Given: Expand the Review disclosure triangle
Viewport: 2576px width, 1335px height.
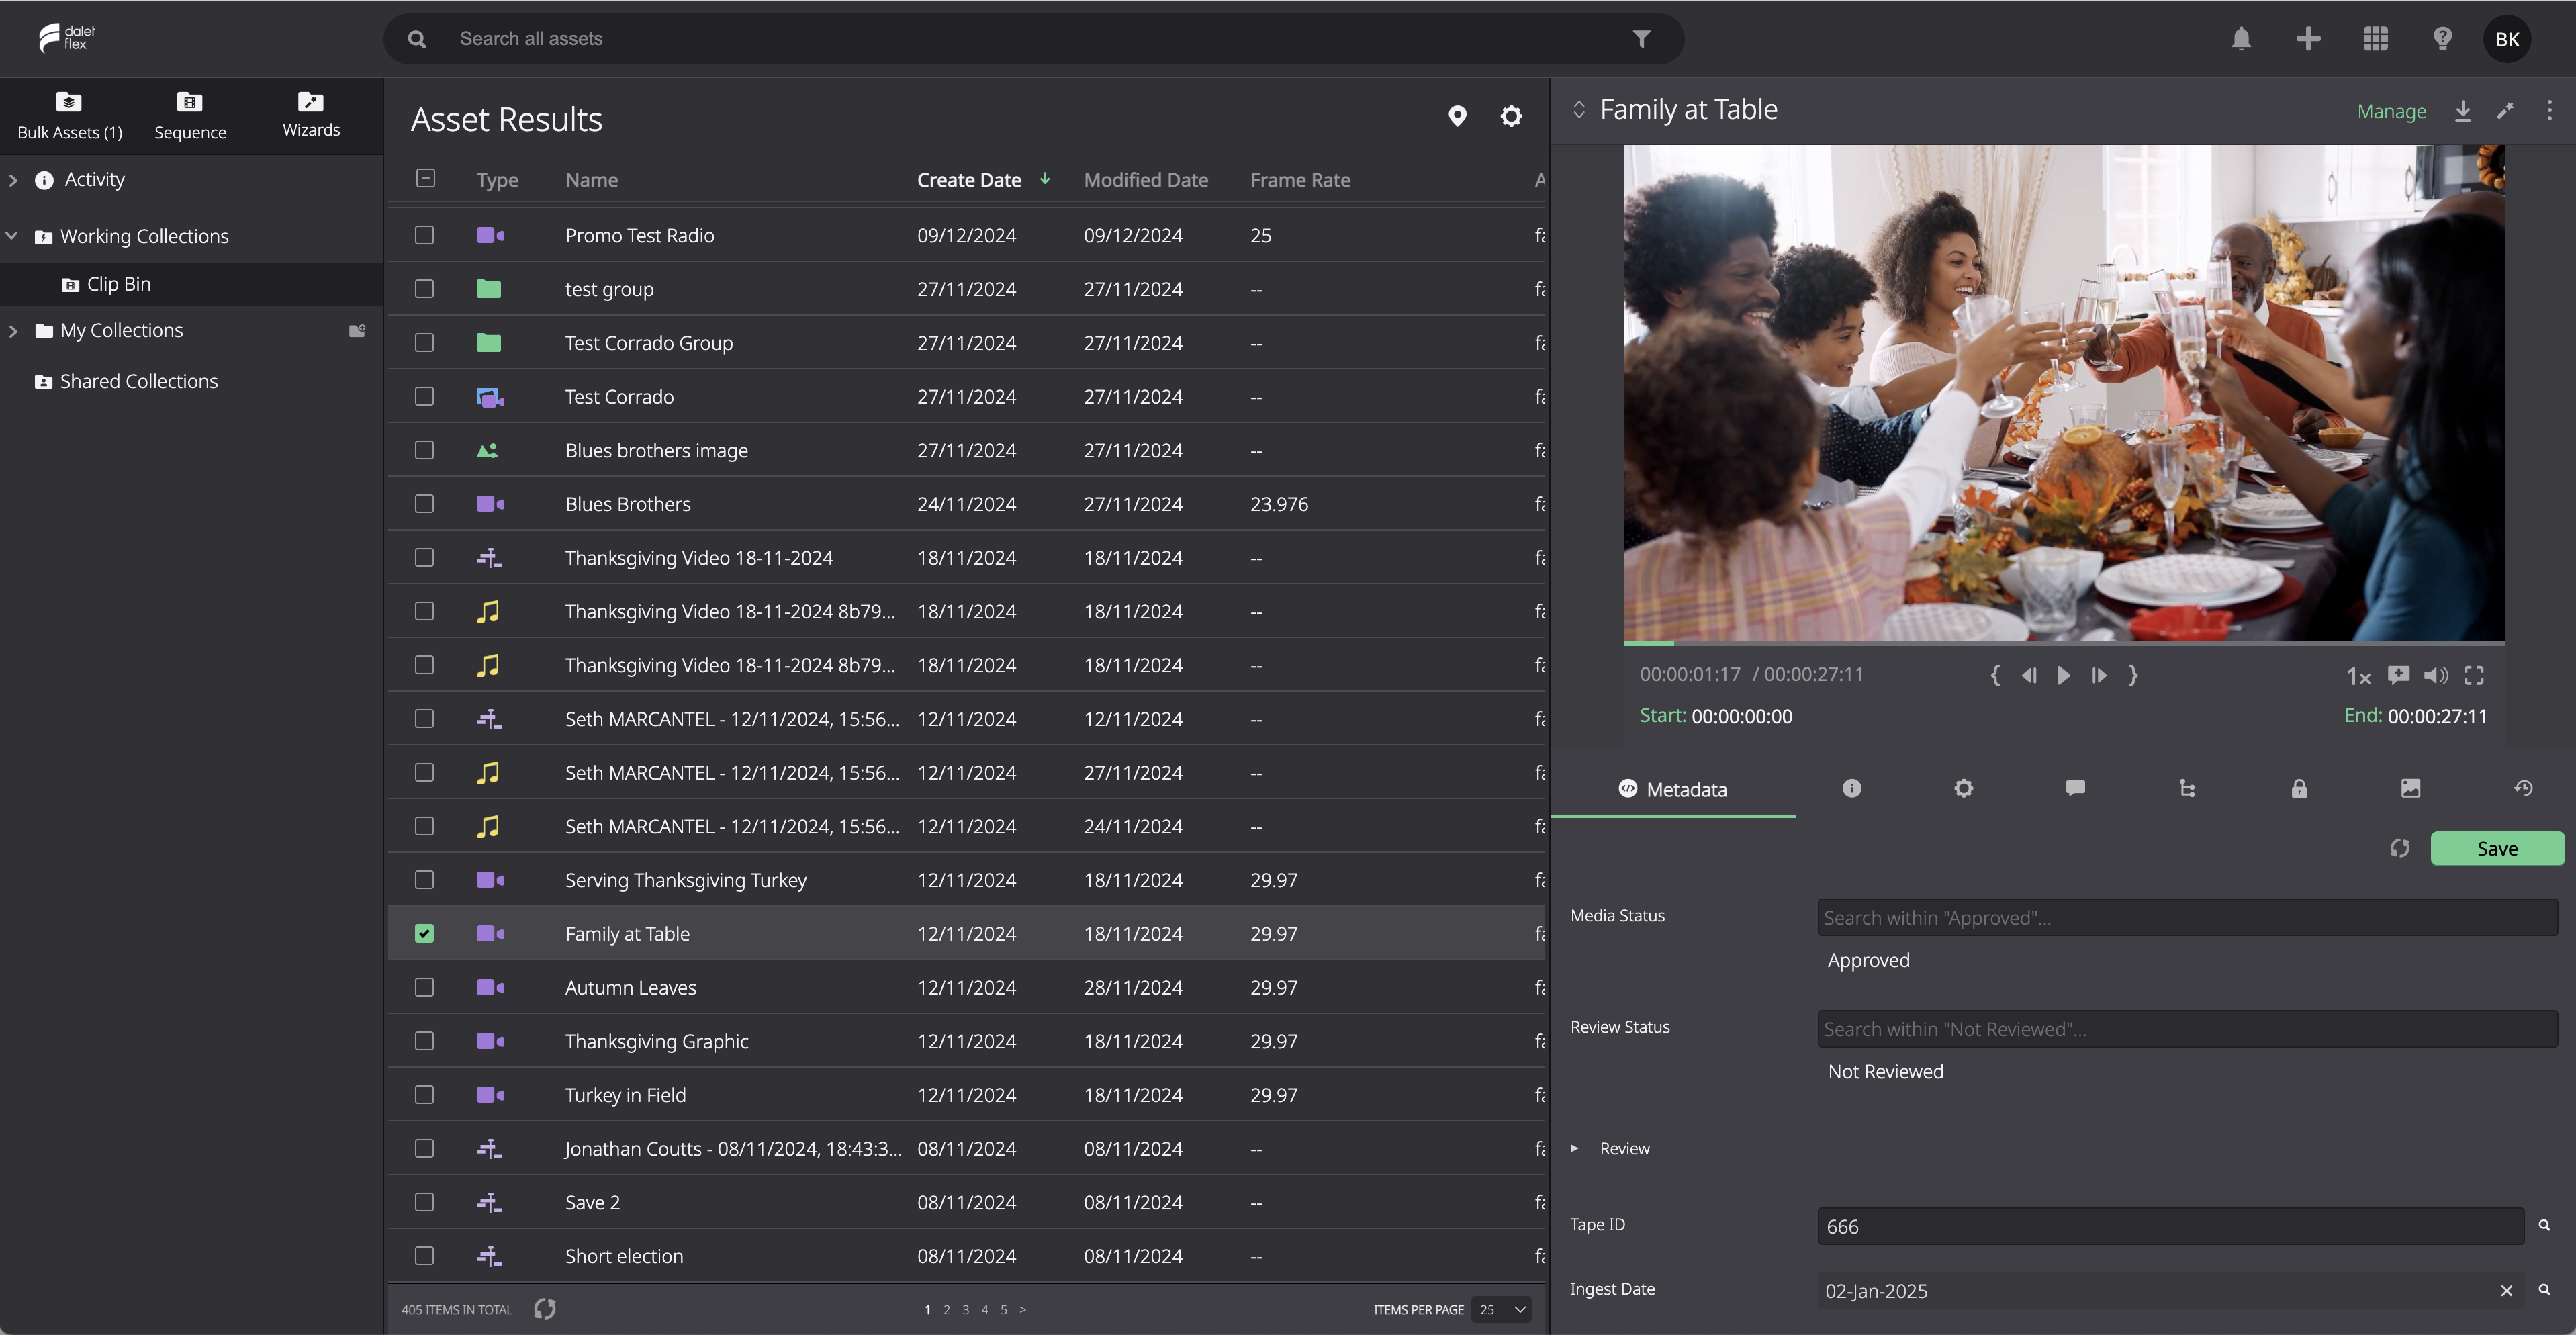Looking at the screenshot, I should point(1574,1149).
